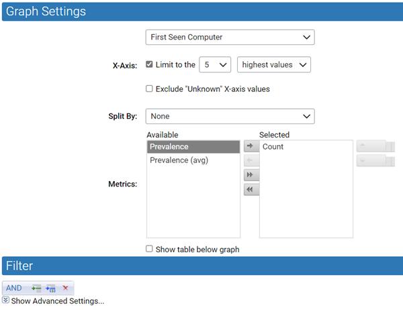Select Count in Selected list

(306, 147)
